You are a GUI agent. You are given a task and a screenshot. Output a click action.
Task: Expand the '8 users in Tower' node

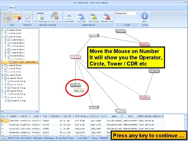coord(2,75)
